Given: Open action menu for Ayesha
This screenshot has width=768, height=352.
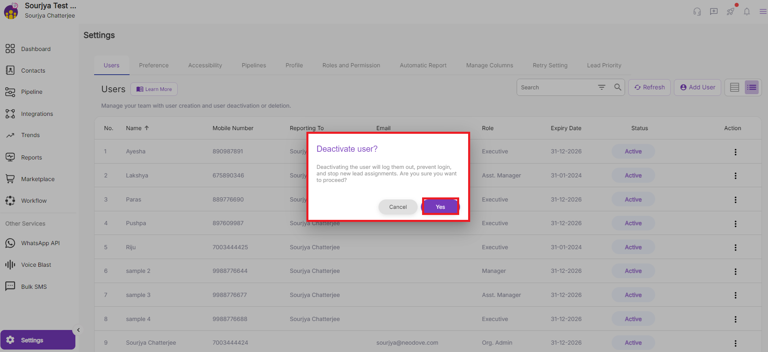Looking at the screenshot, I should point(735,152).
